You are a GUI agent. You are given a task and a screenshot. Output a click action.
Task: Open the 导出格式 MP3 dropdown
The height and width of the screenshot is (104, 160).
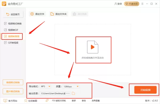point(46,86)
